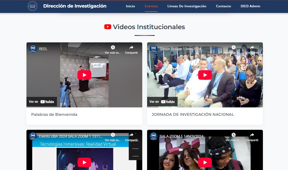Click 'Ver en YouTube' on REEL video

[42, 102]
